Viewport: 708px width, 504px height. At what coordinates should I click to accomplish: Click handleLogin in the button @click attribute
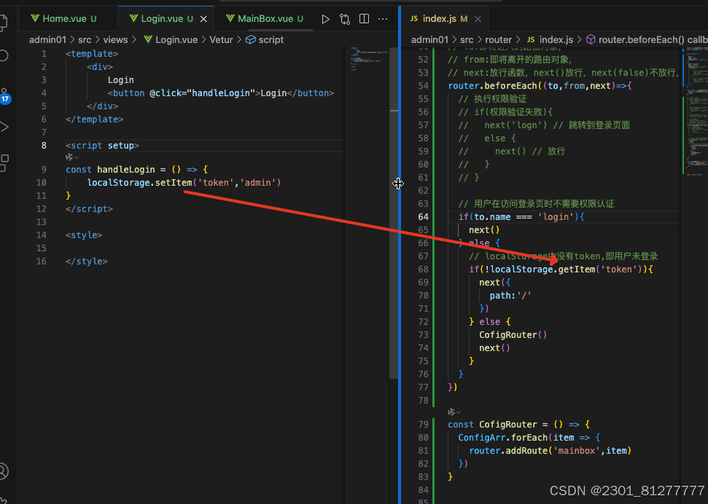tap(221, 93)
